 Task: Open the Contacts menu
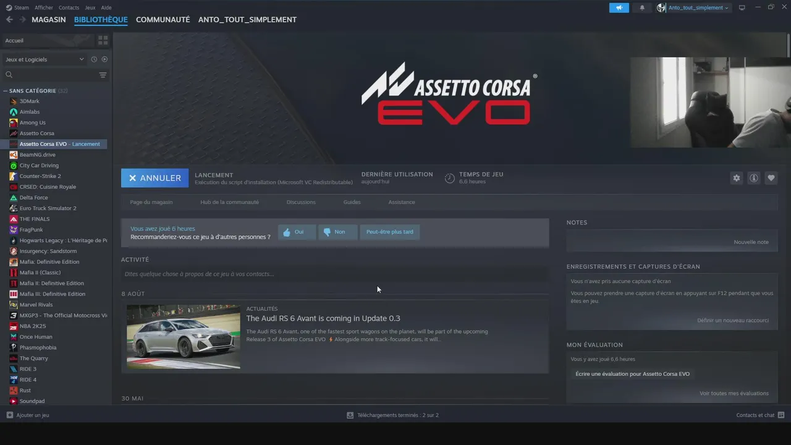pos(69,7)
